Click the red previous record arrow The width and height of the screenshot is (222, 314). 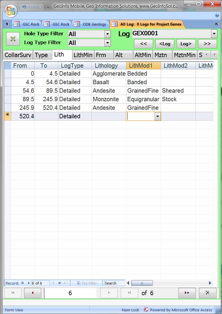point(32,293)
